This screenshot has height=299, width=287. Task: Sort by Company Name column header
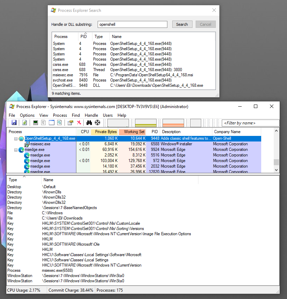[x=236, y=132]
